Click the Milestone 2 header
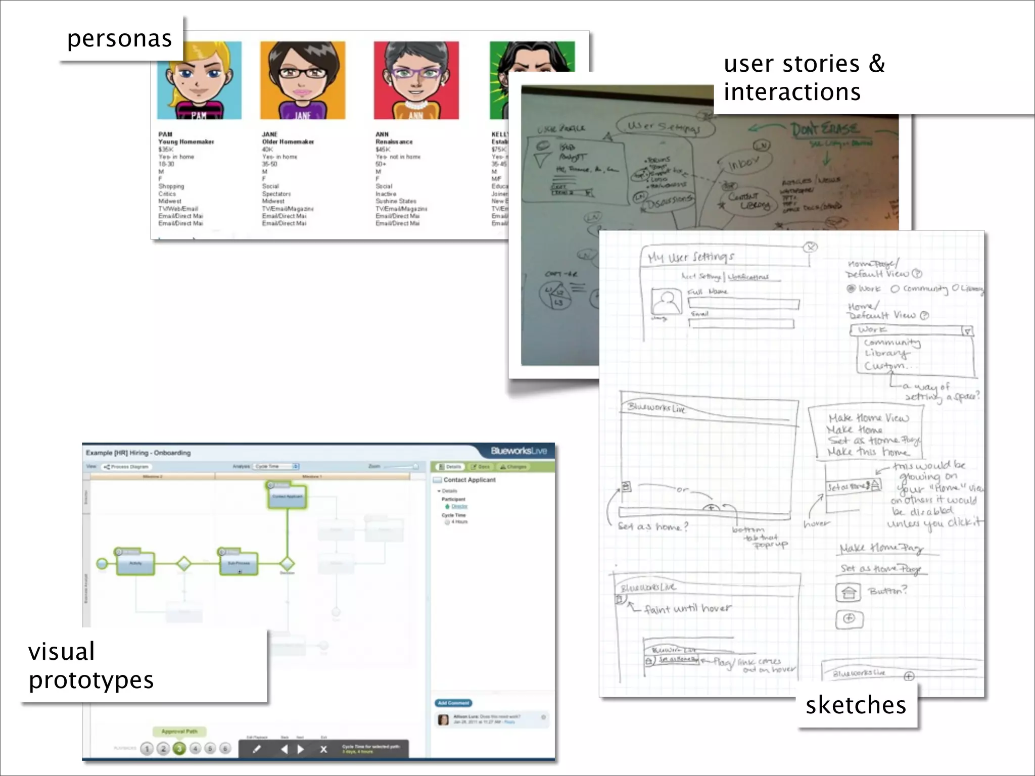Viewport: 1035px width, 776px height. coord(153,476)
